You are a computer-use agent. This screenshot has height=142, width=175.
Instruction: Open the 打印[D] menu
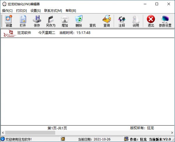(21, 11)
